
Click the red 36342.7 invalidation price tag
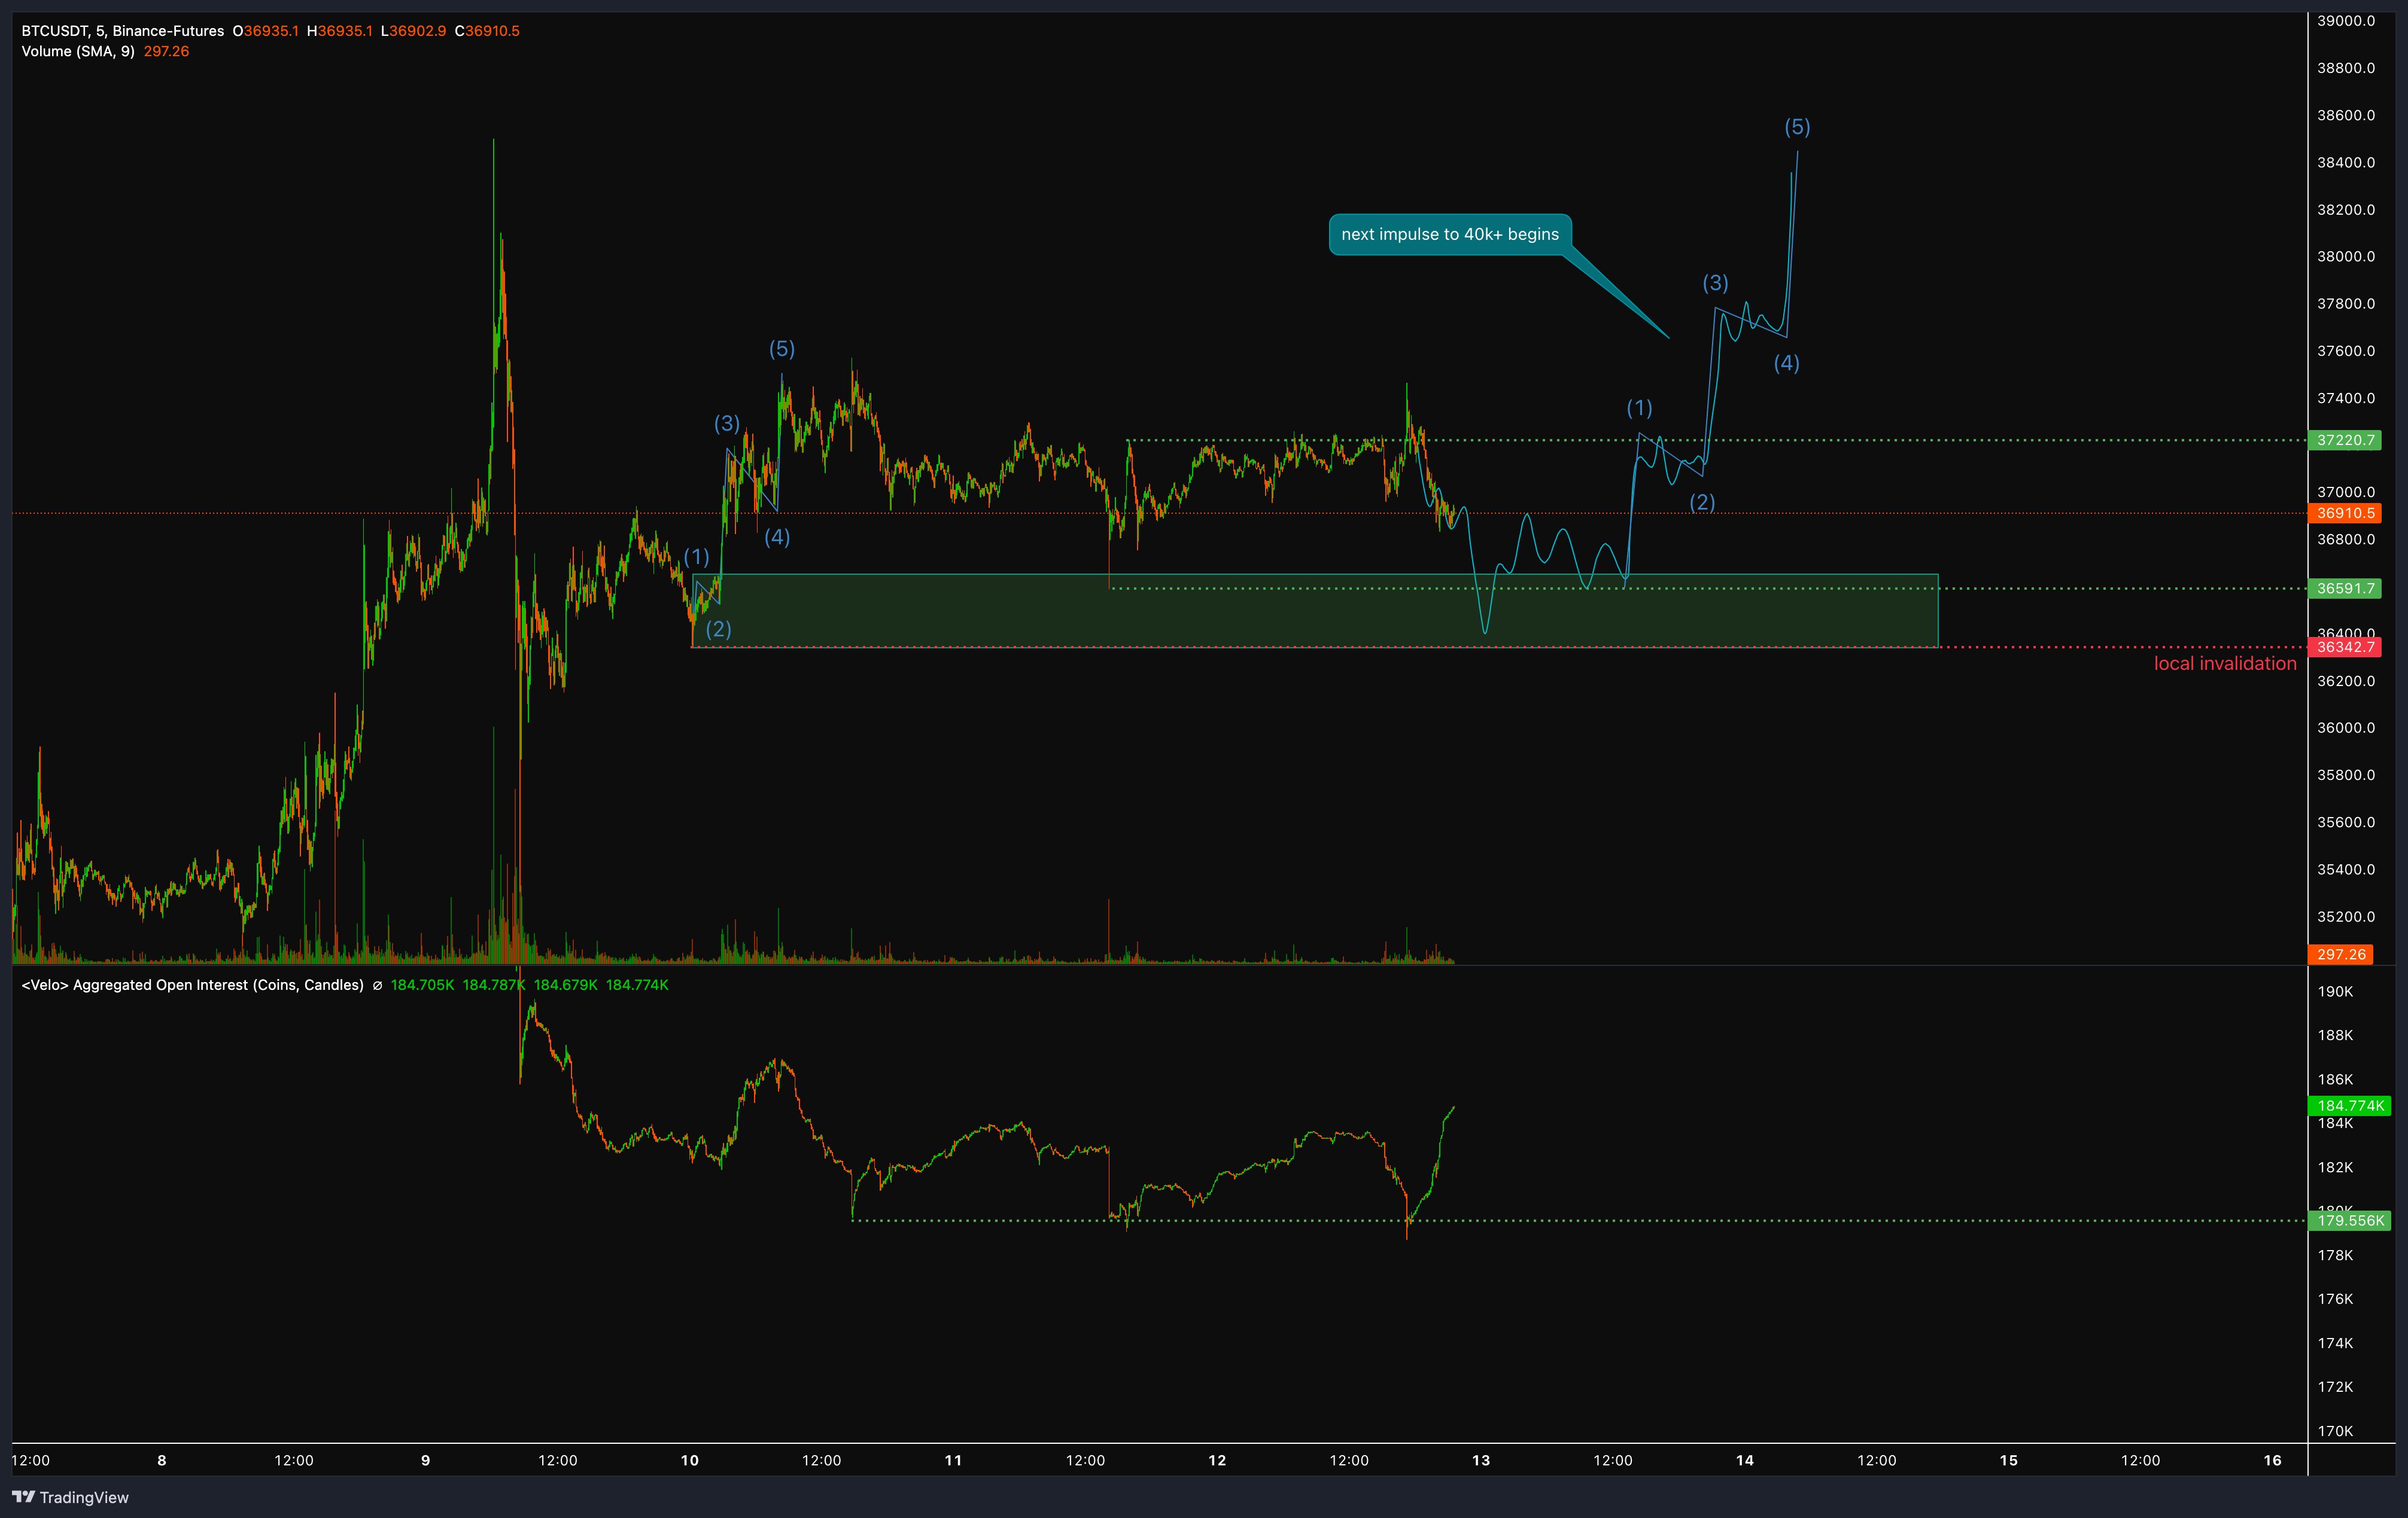click(2345, 647)
